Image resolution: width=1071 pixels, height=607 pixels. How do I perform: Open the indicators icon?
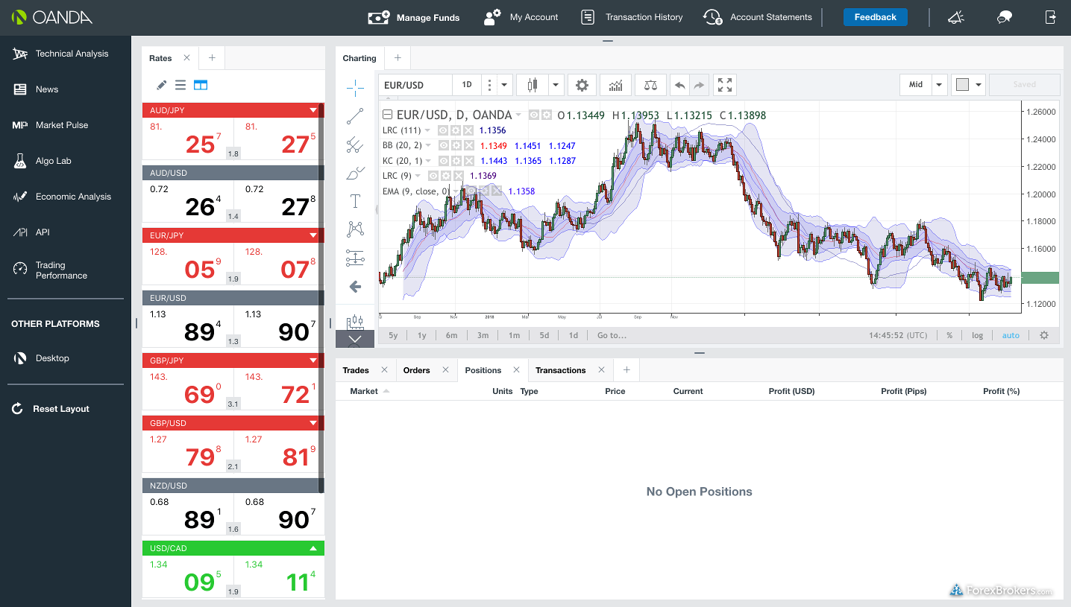tap(615, 85)
